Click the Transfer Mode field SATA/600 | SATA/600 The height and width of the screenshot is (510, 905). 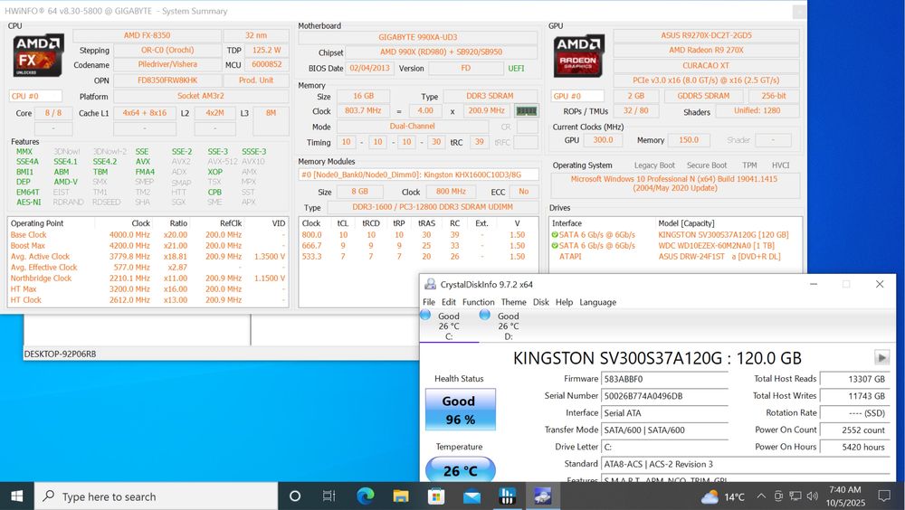coord(664,430)
